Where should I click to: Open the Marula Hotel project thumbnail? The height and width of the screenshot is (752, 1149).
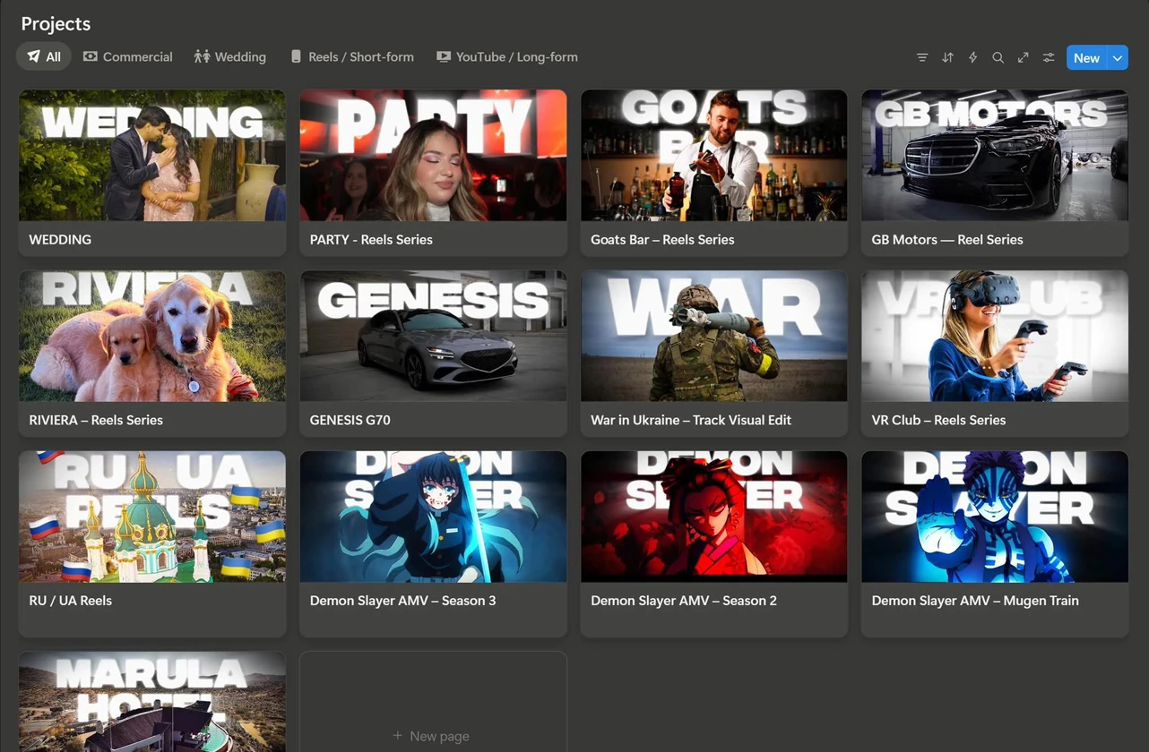click(x=152, y=701)
